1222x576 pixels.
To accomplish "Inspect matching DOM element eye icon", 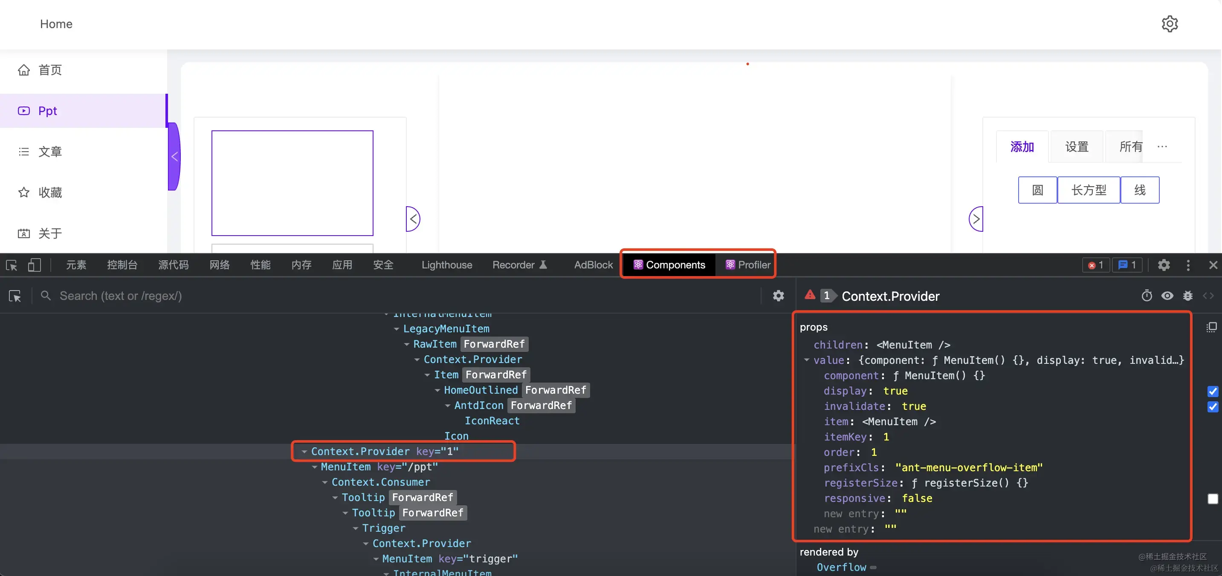I will click(1167, 296).
